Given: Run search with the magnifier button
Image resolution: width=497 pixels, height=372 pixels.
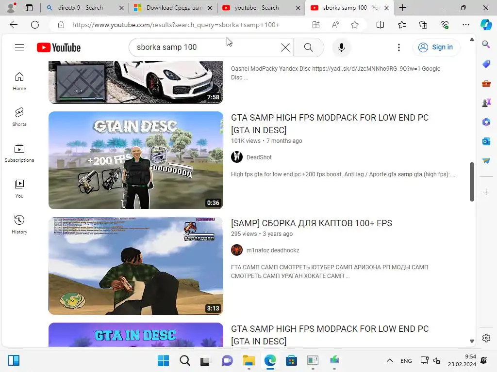Looking at the screenshot, I should 308,47.
